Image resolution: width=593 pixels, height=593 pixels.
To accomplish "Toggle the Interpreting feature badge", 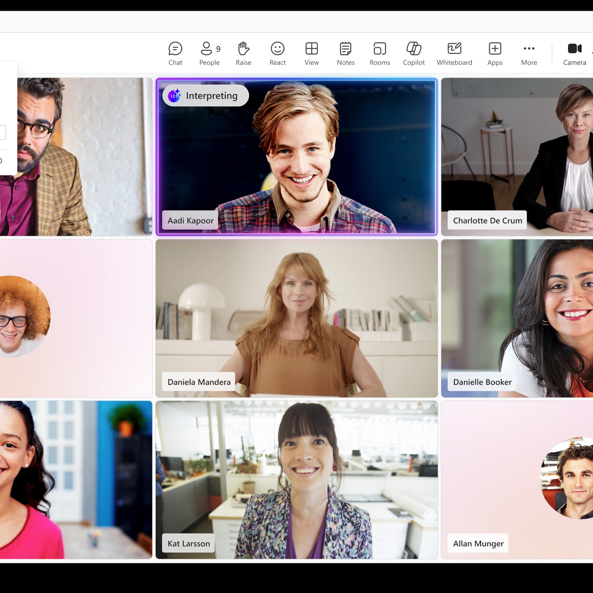I will click(x=206, y=96).
